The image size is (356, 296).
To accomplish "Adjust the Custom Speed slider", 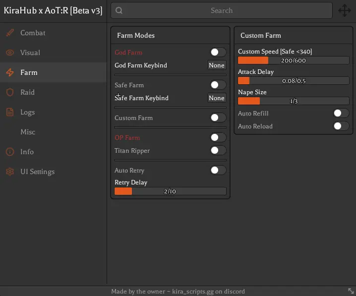I will 294,60.
